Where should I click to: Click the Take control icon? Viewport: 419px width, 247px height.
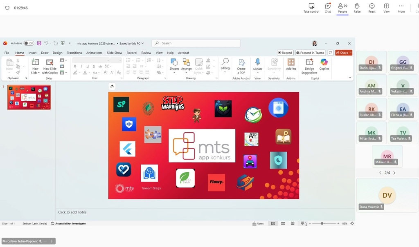[x=311, y=6]
